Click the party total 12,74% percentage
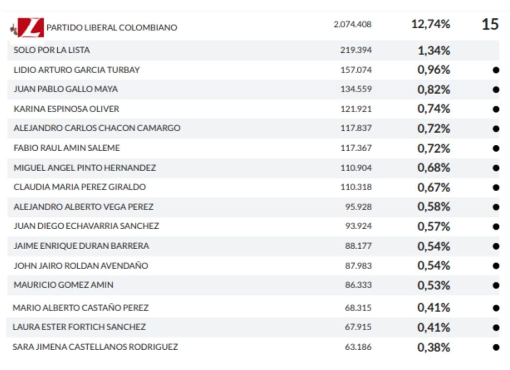The width and height of the screenshot is (510, 370). (430, 24)
